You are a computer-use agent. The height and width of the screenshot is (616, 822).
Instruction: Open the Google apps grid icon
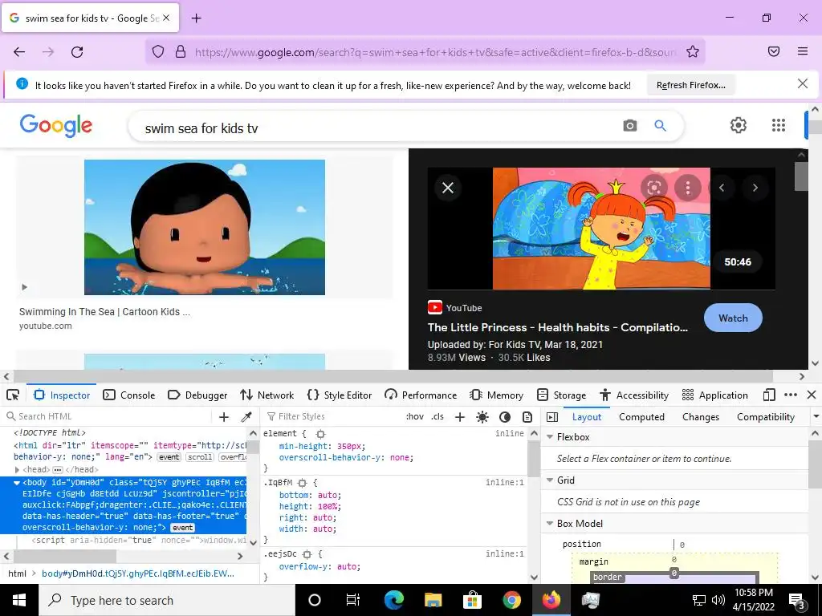point(779,125)
